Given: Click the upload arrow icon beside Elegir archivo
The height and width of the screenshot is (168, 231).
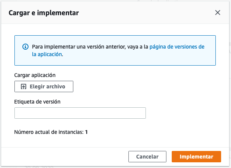Looking at the screenshot, I should click(24, 86).
